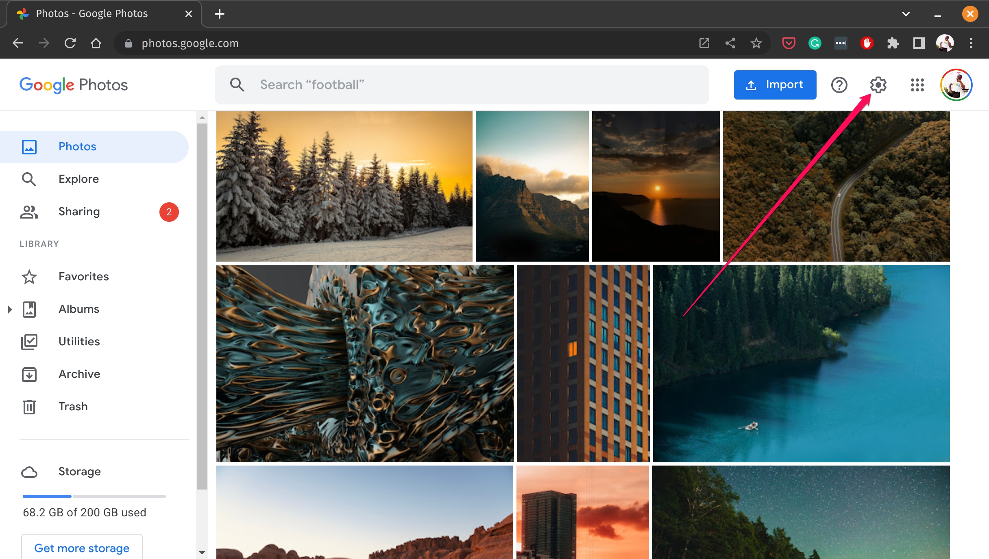Open Sharing in the sidebar
The width and height of the screenshot is (989, 559).
click(x=94, y=212)
